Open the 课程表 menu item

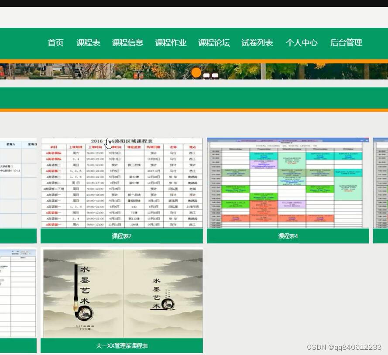[89, 43]
